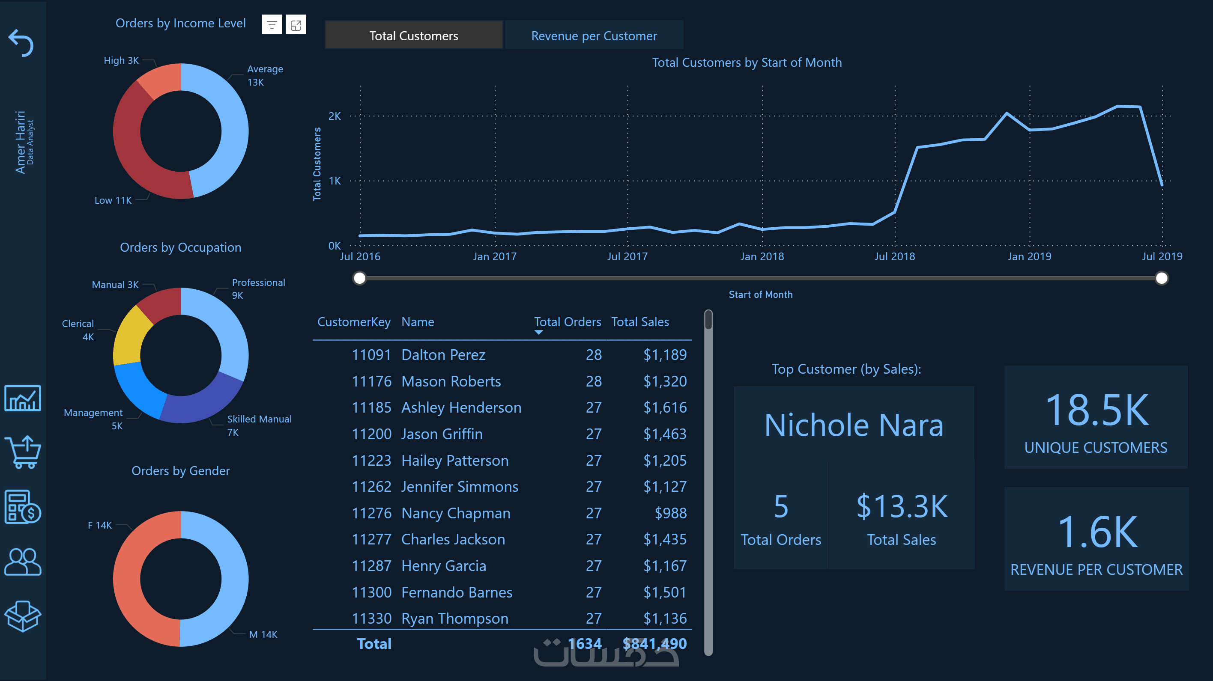Open the shopping cart page icon
This screenshot has width=1213, height=681.
pos(23,452)
